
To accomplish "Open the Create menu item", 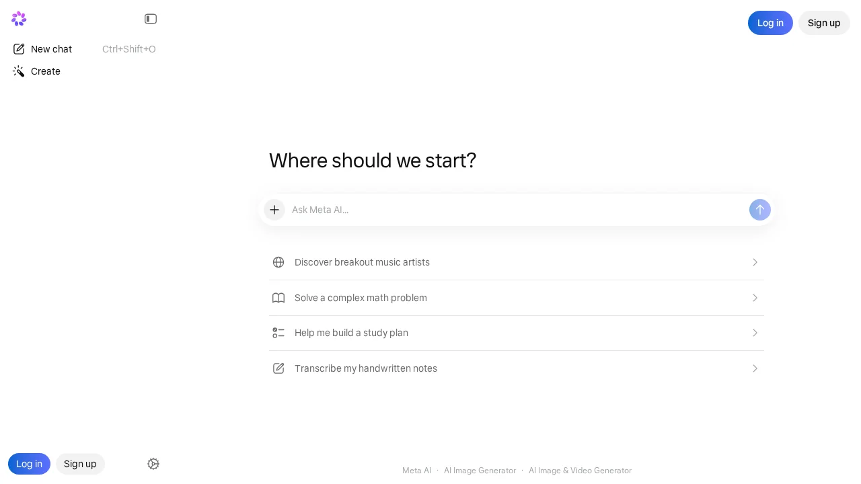I will coord(45,71).
